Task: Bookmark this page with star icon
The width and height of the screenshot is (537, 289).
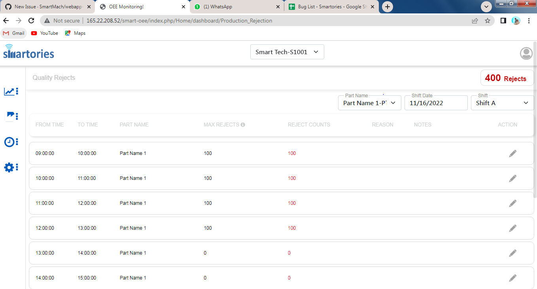Action: tap(488, 21)
